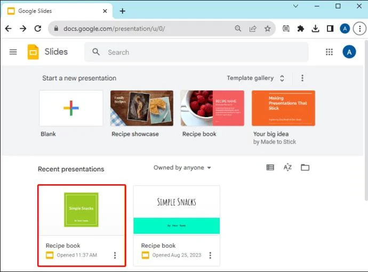This screenshot has width=368, height=272.
Task: Click in the Slides search field
Action: pyautogui.click(x=196, y=52)
